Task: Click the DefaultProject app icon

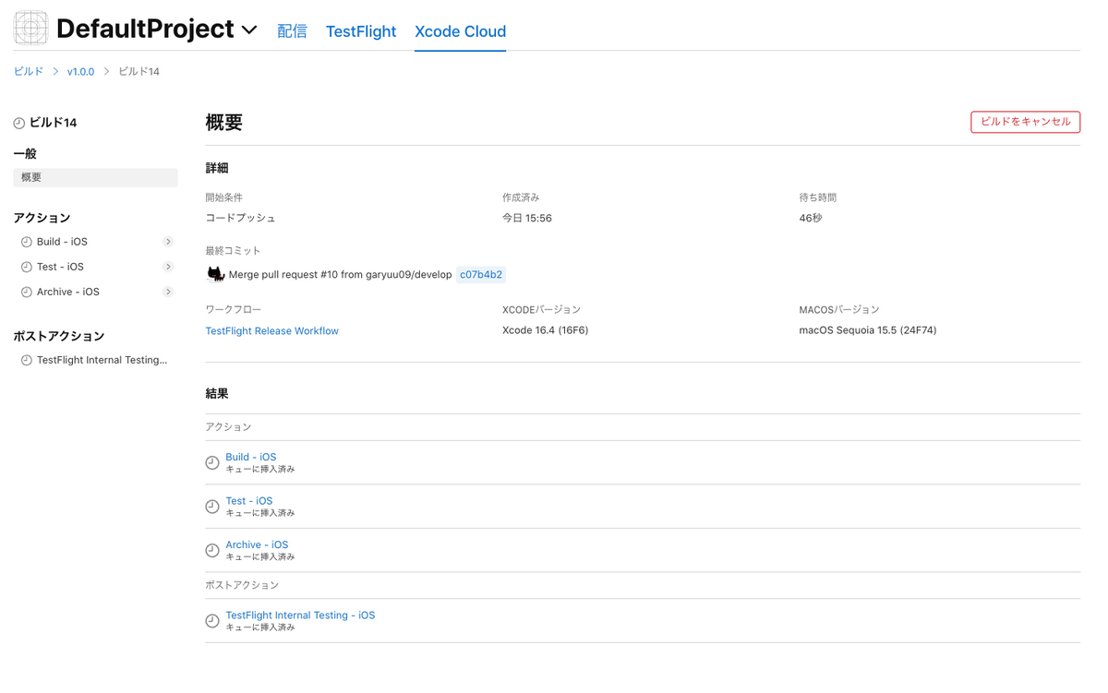Action: [30, 29]
